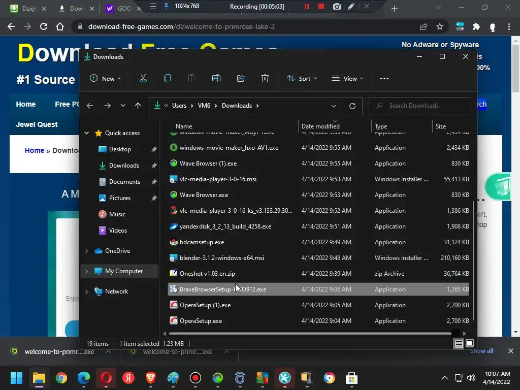Open the Sort options dropdown
Screen dimensions: 520x390
(302, 79)
